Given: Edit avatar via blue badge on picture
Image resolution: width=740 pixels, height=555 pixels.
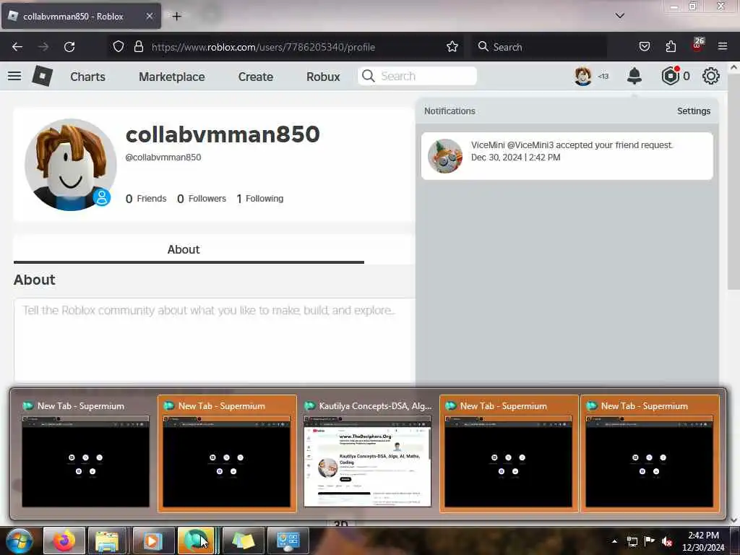Looking at the screenshot, I should pyautogui.click(x=101, y=197).
